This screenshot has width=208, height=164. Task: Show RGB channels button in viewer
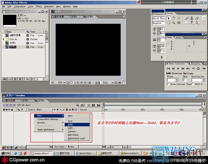98,83
